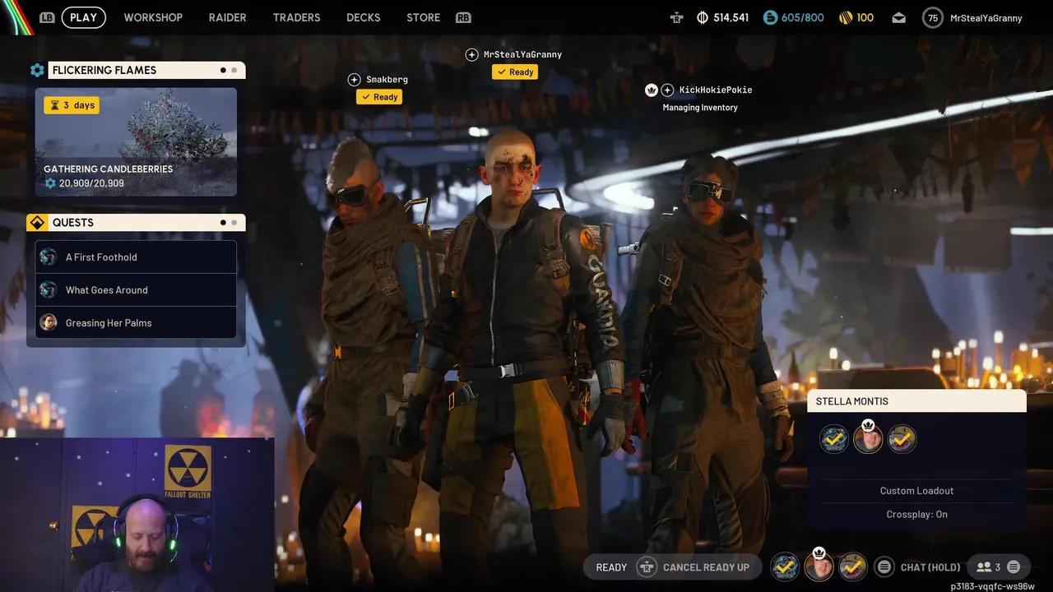
Task: Select the second page dot of Flickering Flames
Action: [234, 70]
